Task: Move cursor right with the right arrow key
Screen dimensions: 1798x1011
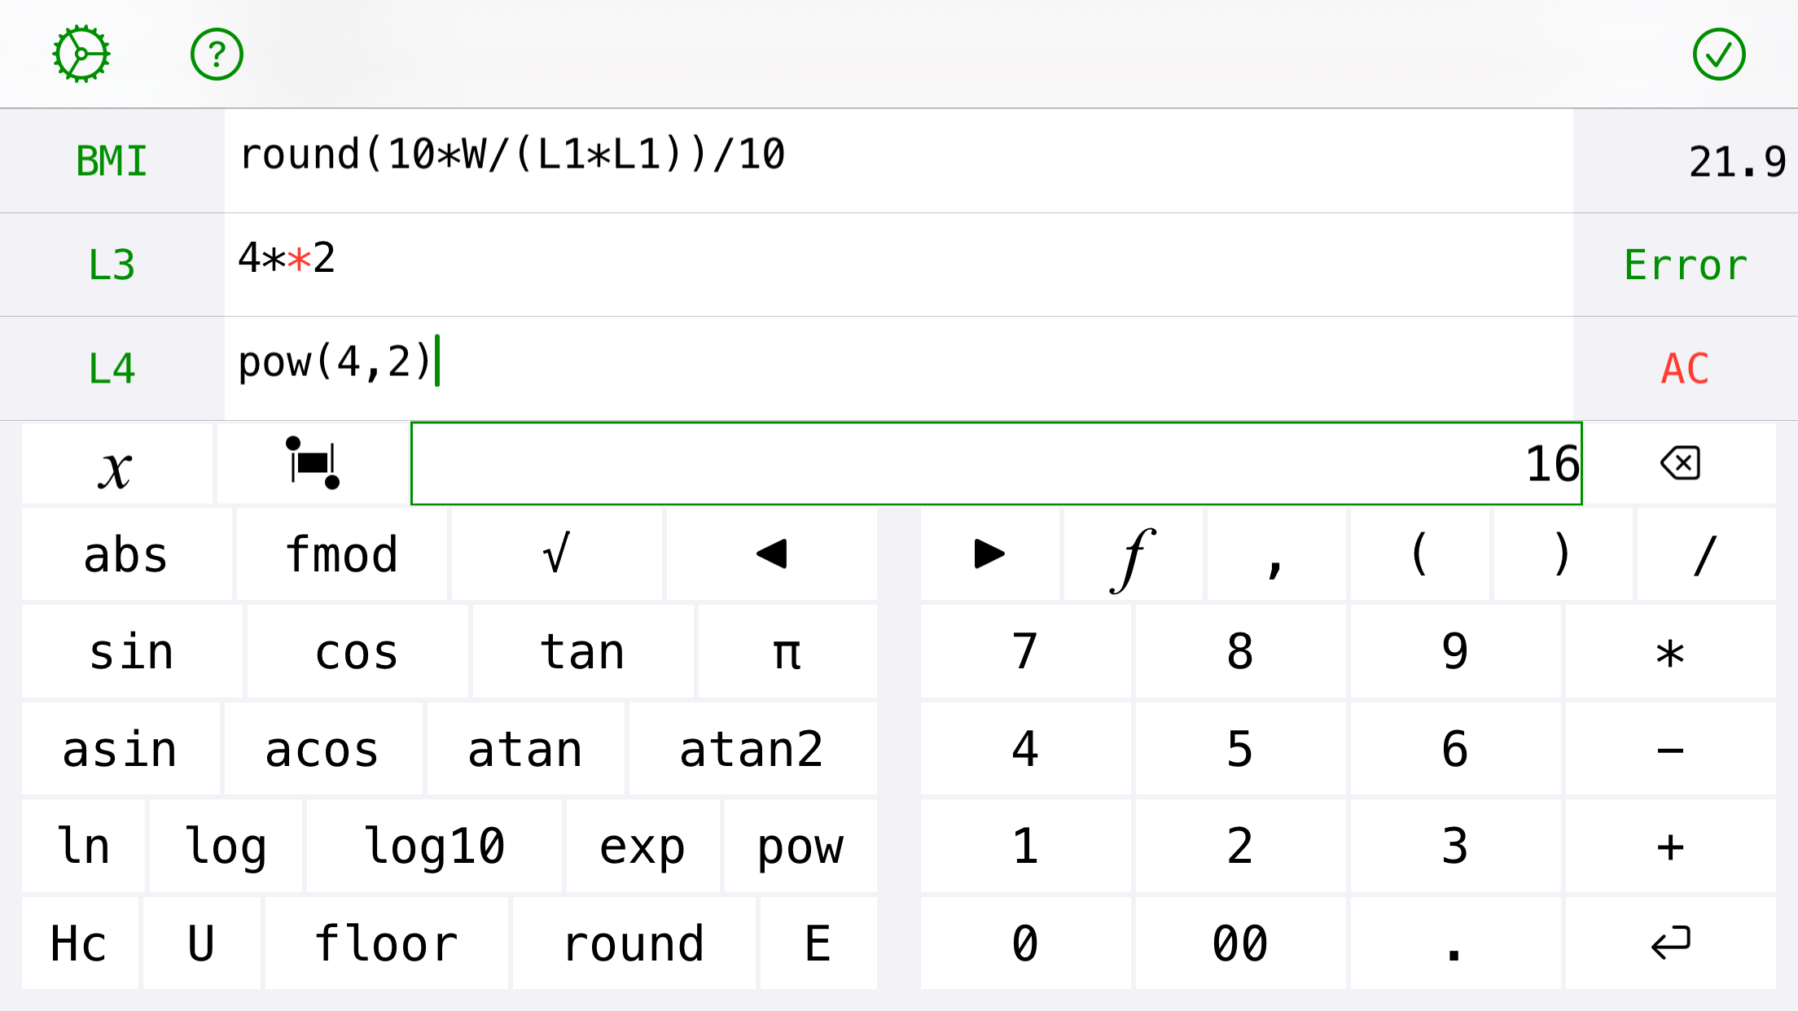Action: coord(989,554)
